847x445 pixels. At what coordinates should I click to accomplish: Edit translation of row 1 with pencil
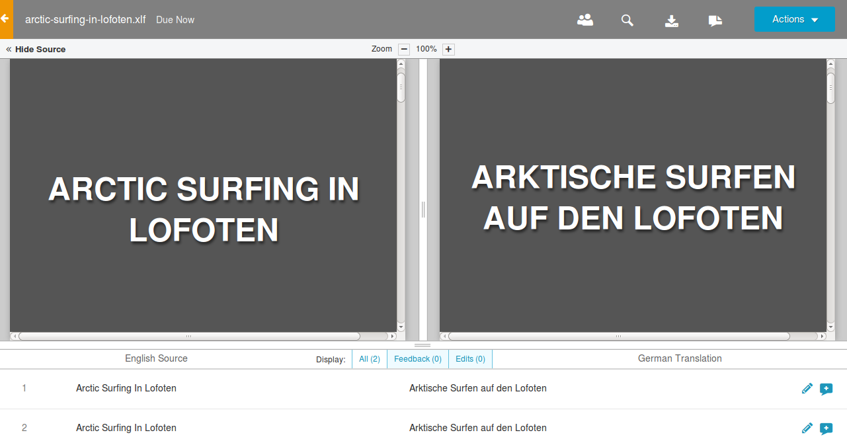tap(807, 389)
